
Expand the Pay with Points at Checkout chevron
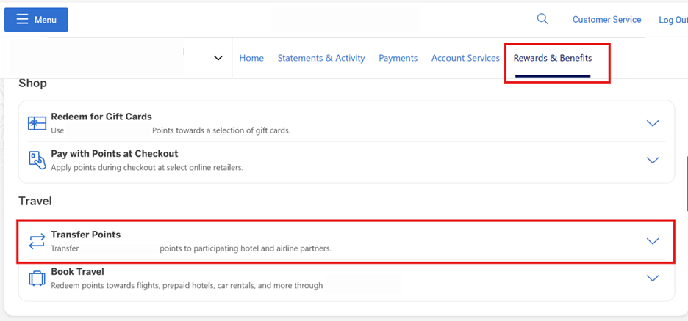pos(653,160)
